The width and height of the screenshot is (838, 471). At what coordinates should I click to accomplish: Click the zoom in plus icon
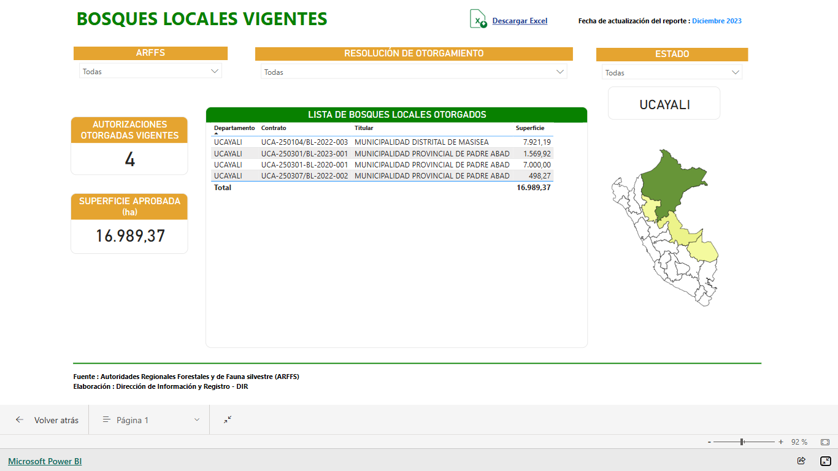pyautogui.click(x=781, y=442)
